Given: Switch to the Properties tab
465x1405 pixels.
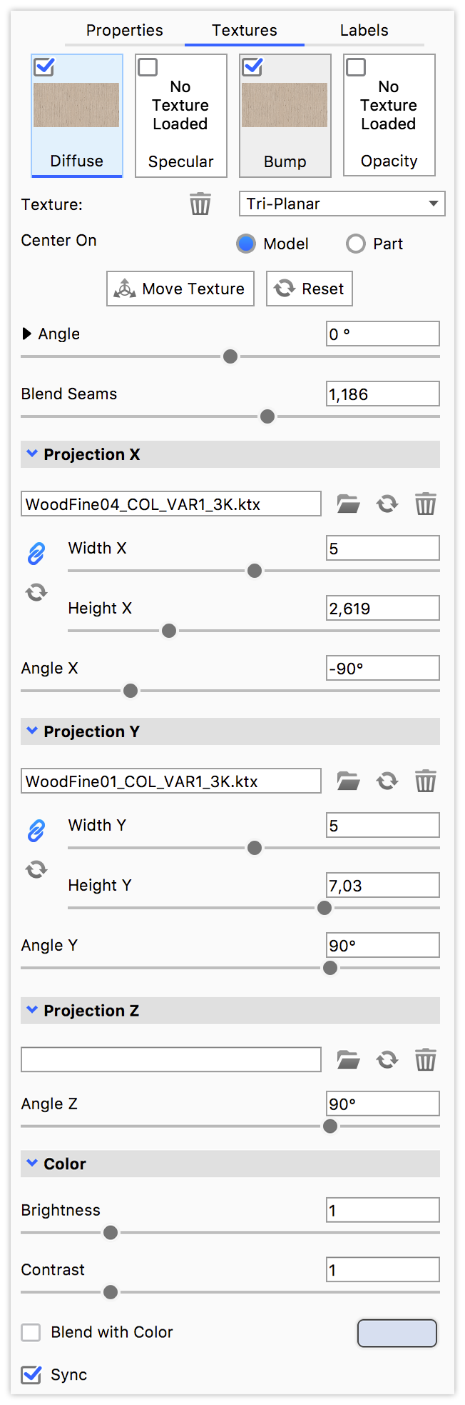Looking at the screenshot, I should [x=125, y=31].
